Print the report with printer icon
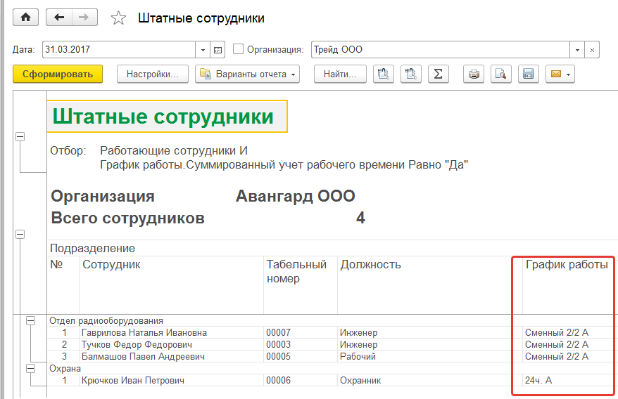This screenshot has width=618, height=399. pyautogui.click(x=474, y=74)
